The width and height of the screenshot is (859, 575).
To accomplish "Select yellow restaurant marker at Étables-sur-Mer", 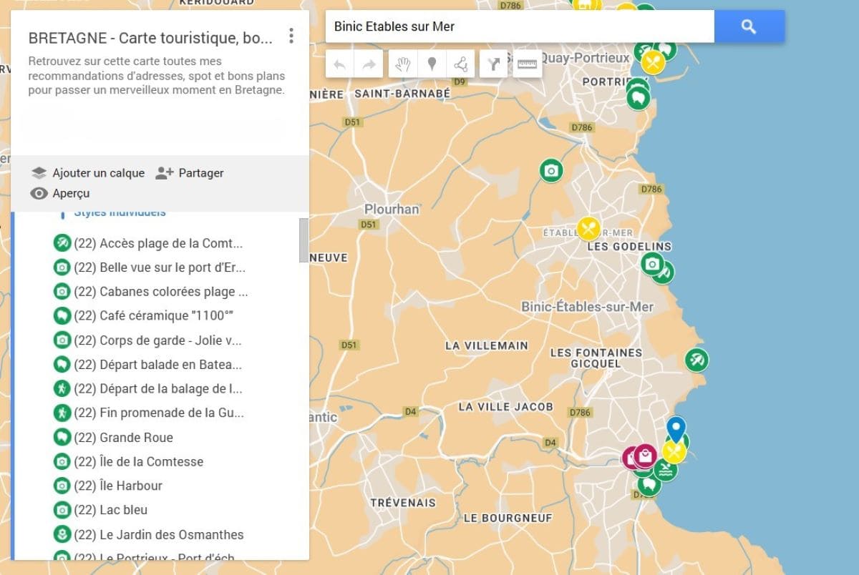I will pos(588,229).
